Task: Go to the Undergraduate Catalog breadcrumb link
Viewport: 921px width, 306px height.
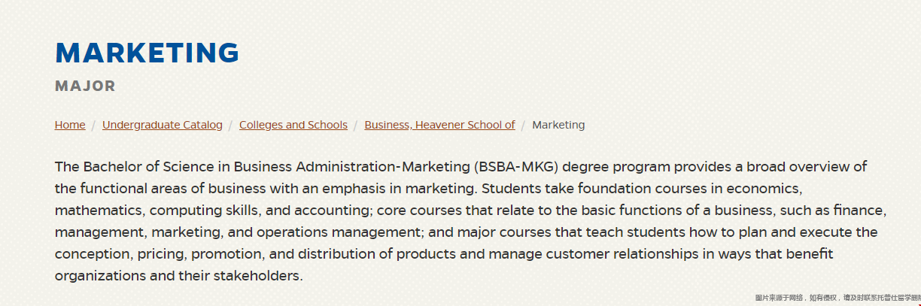Action: click(x=163, y=125)
